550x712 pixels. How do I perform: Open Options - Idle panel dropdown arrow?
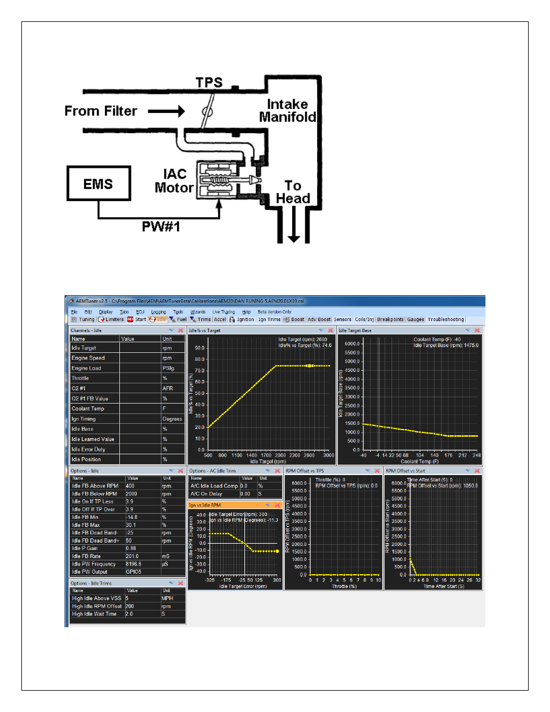171,470
